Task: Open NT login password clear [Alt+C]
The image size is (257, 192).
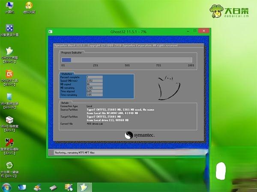Action: pyautogui.click(x=9, y=147)
